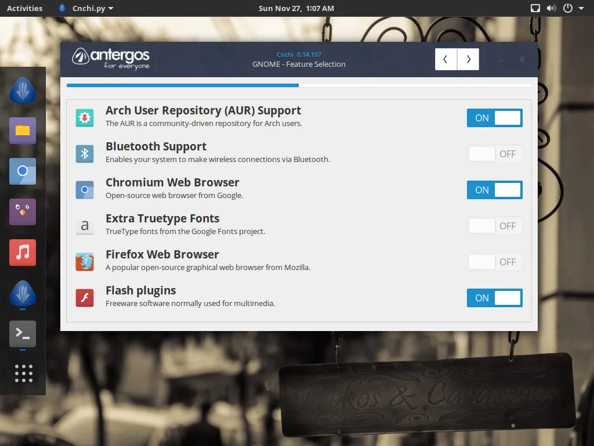Click description 'Freeware software normally used for multimedia.'
The height and width of the screenshot is (446, 594).
190,303
